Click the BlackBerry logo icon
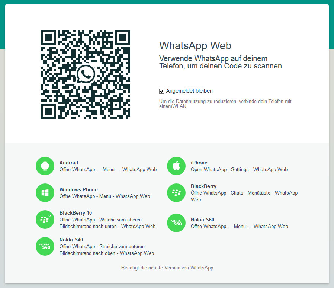The height and width of the screenshot is (288, 334). (176, 193)
